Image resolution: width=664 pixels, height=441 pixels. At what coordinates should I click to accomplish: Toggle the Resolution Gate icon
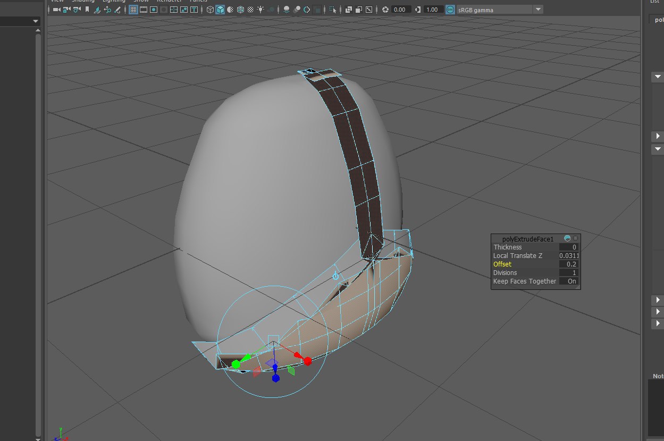154,10
